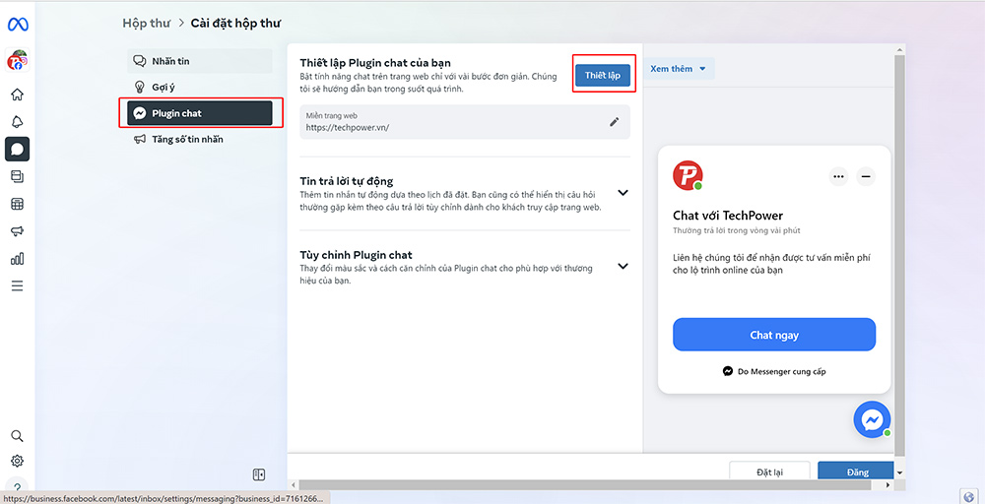Screen dimensions: 985x504
Task: Expand the 'Tin trả lời tự động' section
Action: (x=623, y=194)
